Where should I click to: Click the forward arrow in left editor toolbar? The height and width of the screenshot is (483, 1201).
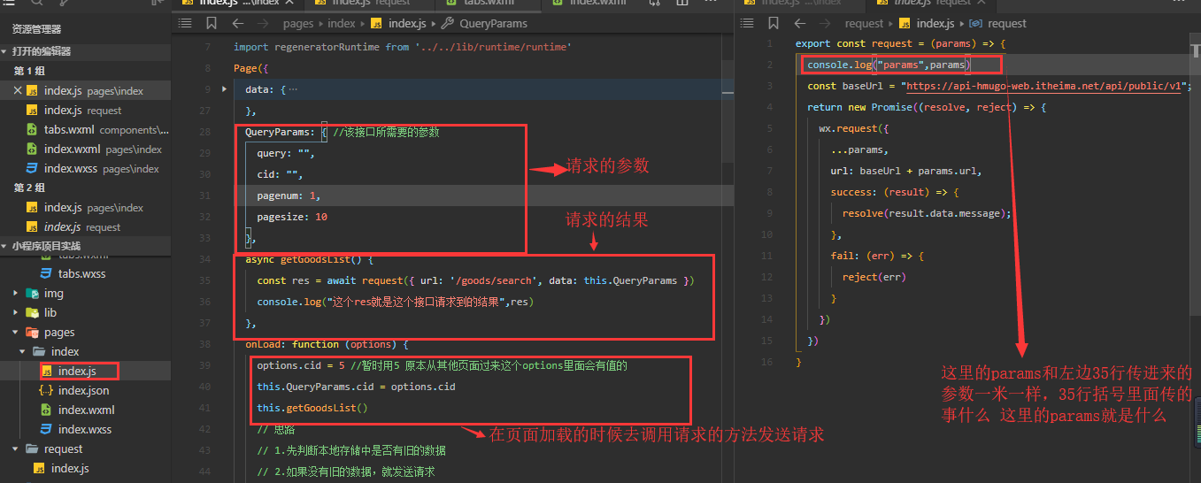[262, 24]
